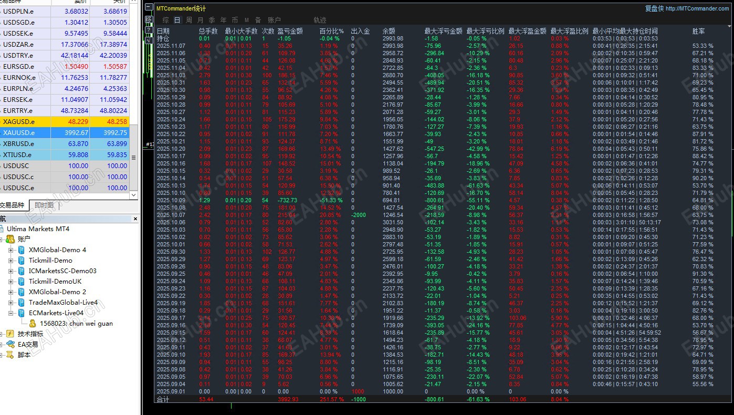Click the 总手数 column header
This screenshot has height=415, width=734.
(x=208, y=31)
